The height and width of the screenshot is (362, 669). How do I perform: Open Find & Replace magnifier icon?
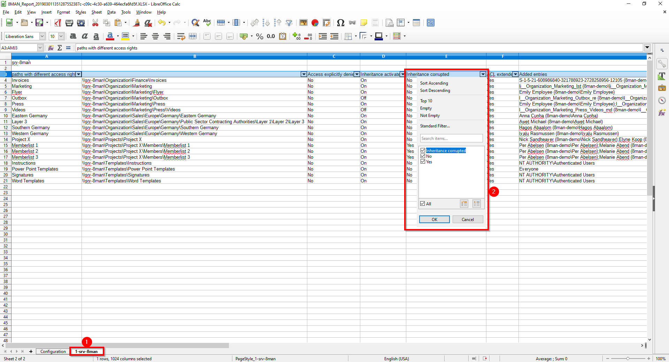195,23
